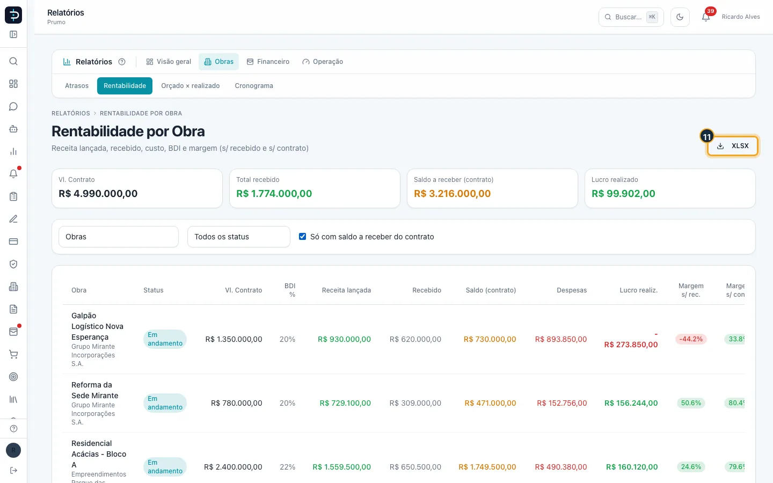Open the Atrasos sub-tab
Viewport: 773px width, 483px height.
(x=77, y=86)
